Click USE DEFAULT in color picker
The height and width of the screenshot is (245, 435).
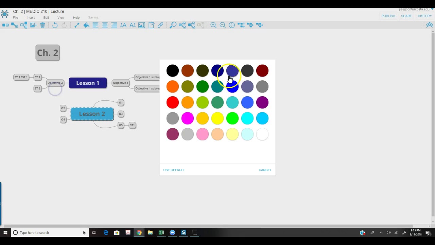[174, 170]
